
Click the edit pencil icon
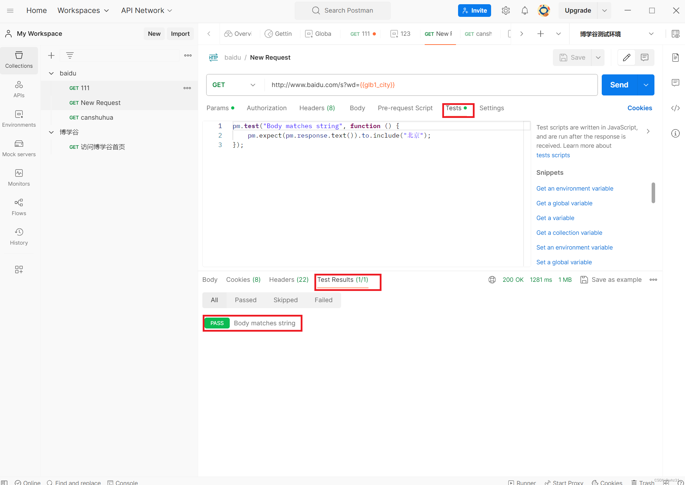tap(626, 58)
